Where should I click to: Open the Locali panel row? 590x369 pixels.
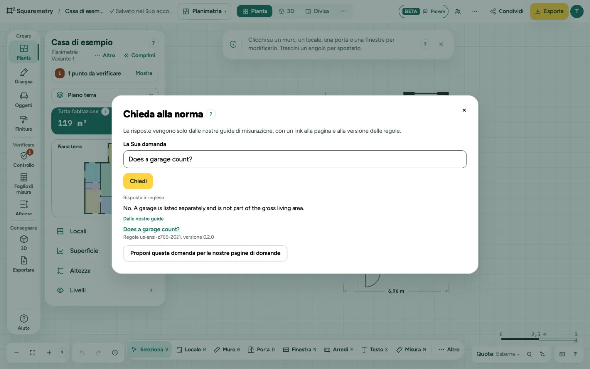tap(105, 231)
